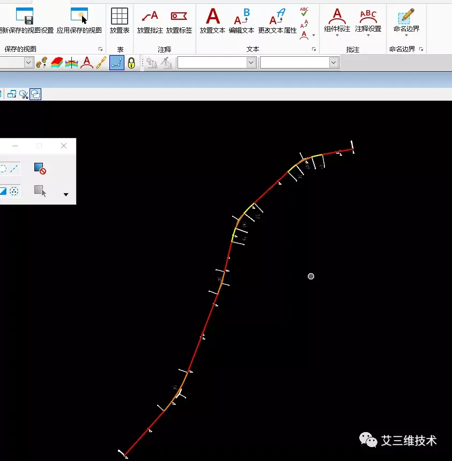Click the colored layered terrain template icon
The image size is (452, 461).
pos(57,63)
